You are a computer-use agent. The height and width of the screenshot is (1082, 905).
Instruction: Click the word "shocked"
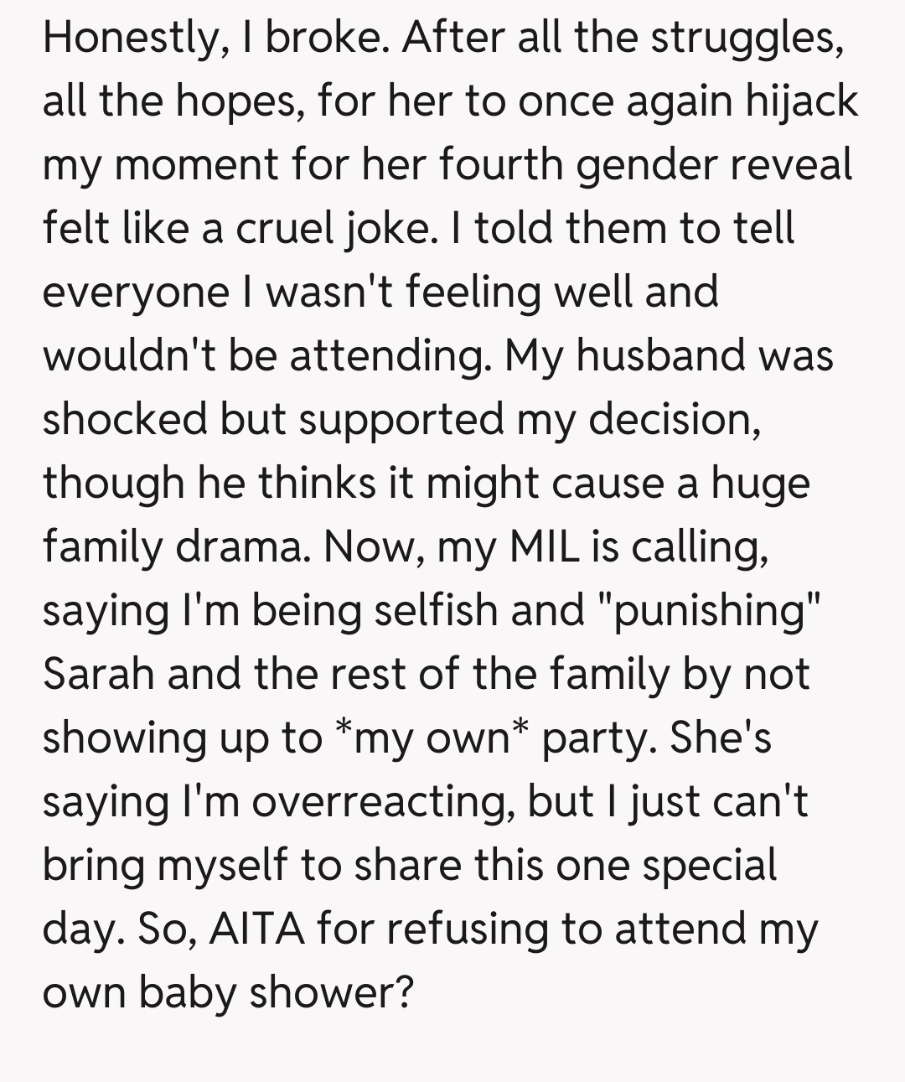coord(125,419)
